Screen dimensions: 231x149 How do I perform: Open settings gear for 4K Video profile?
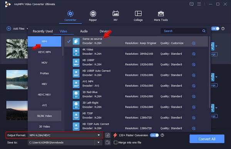click(x=194, y=54)
